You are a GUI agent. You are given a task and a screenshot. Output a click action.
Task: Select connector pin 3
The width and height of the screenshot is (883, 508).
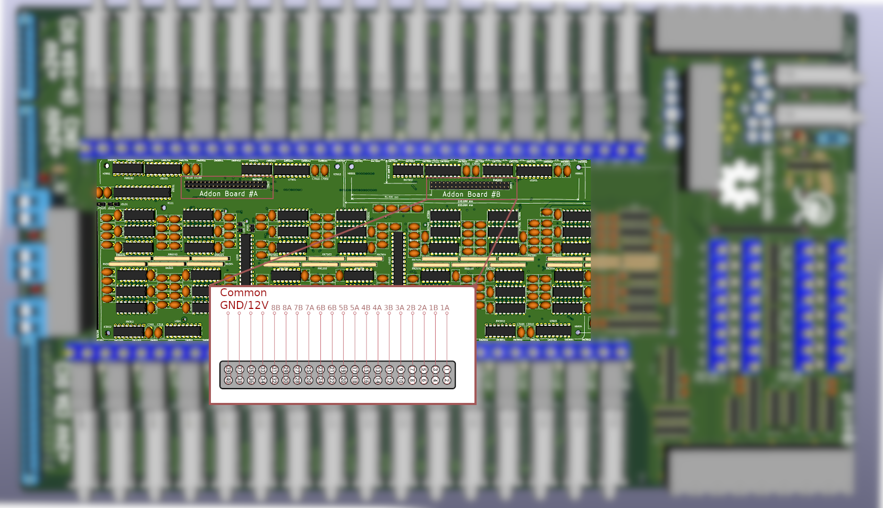click(435, 369)
